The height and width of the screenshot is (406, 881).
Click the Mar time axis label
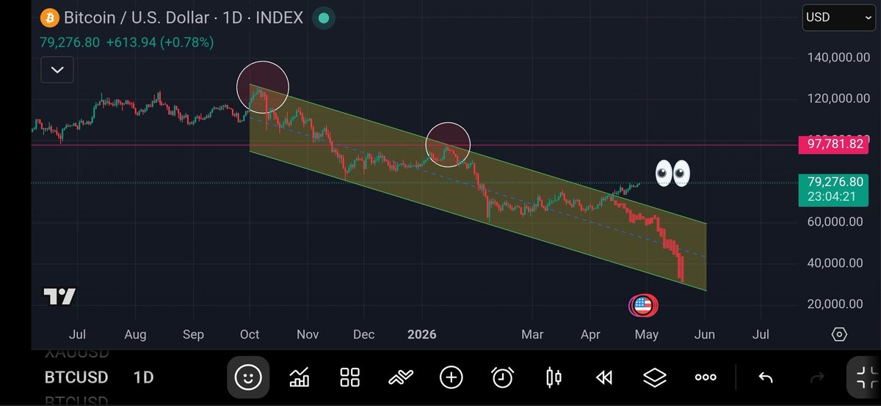coord(532,334)
